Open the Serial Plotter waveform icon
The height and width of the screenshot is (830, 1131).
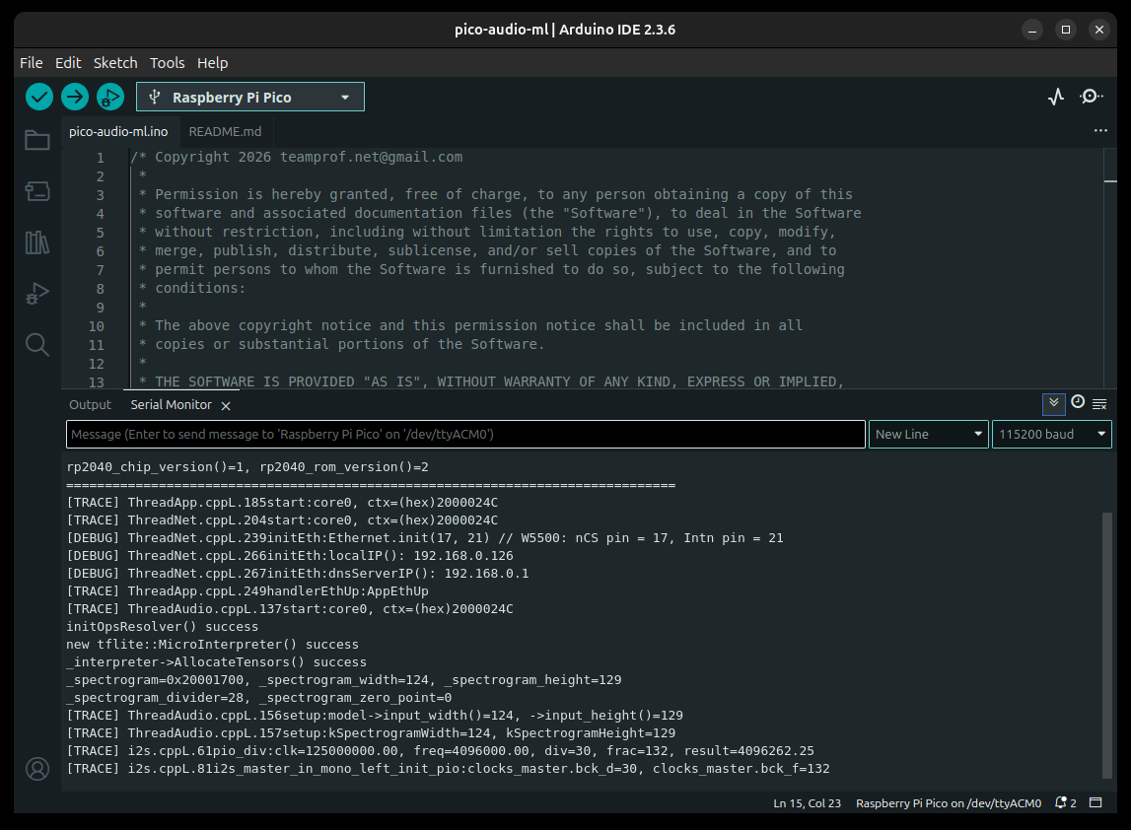click(x=1056, y=97)
